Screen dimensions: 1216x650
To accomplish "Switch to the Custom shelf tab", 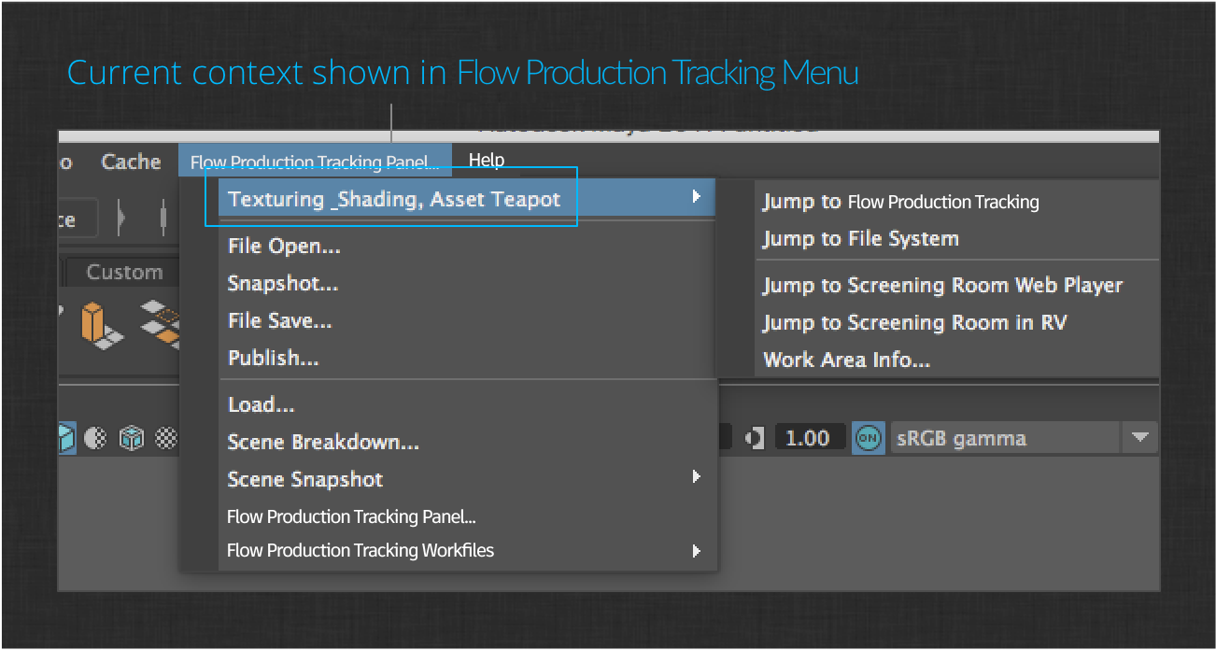I will [124, 272].
